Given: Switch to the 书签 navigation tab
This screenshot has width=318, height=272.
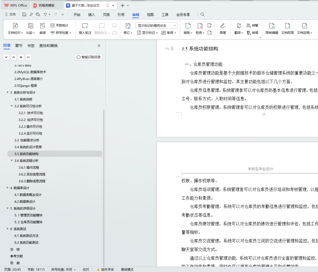Looking at the screenshot, I should tap(31, 46).
